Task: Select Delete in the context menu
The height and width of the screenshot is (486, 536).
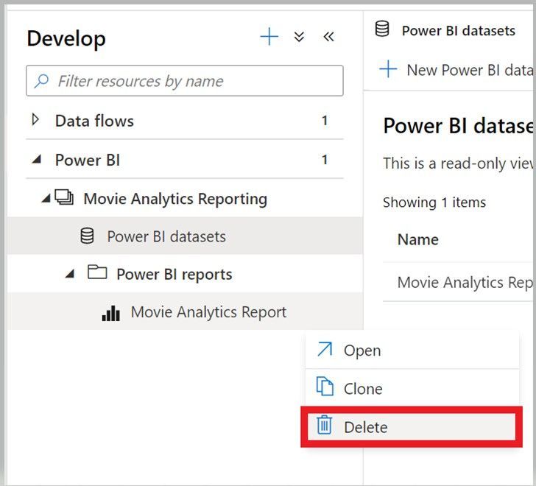Action: [x=365, y=427]
